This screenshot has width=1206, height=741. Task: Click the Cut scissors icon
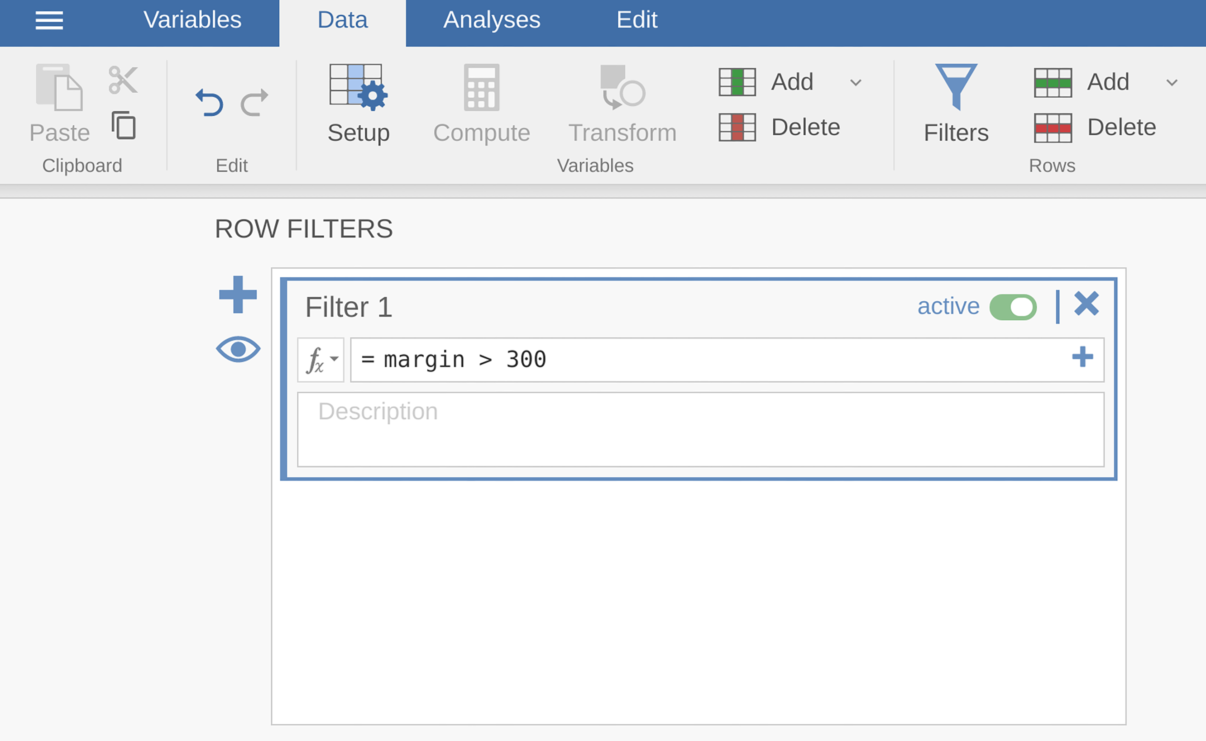tap(123, 80)
